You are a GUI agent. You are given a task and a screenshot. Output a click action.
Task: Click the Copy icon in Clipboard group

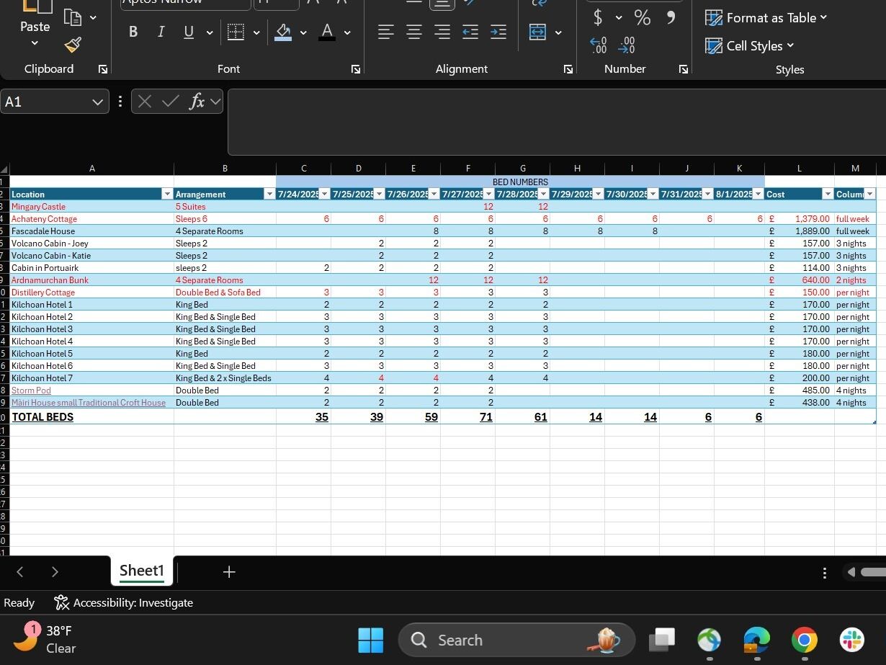(x=72, y=17)
